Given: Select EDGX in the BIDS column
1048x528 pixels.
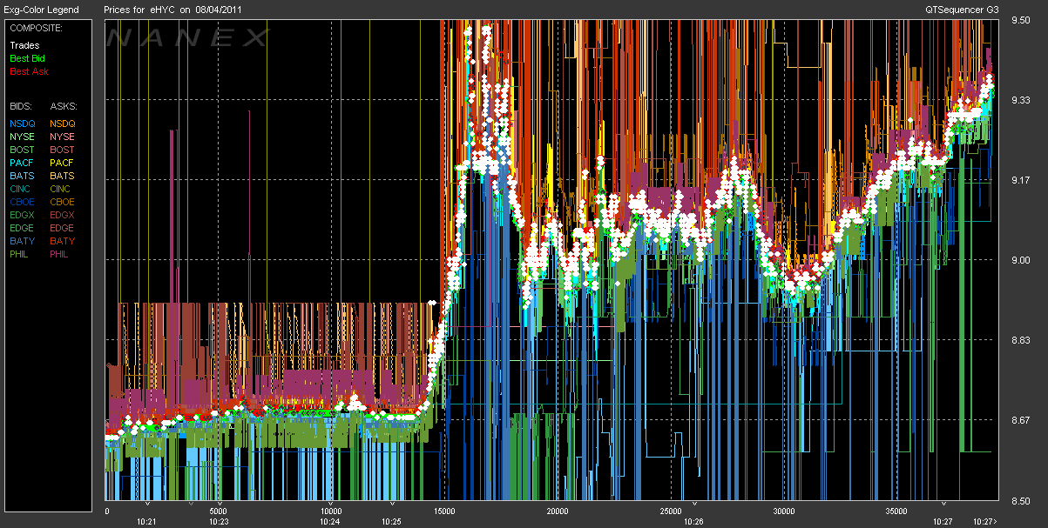Looking at the screenshot, I should [x=23, y=215].
